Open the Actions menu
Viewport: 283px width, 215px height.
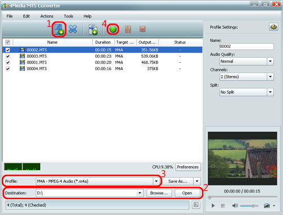pyautogui.click(x=47, y=16)
